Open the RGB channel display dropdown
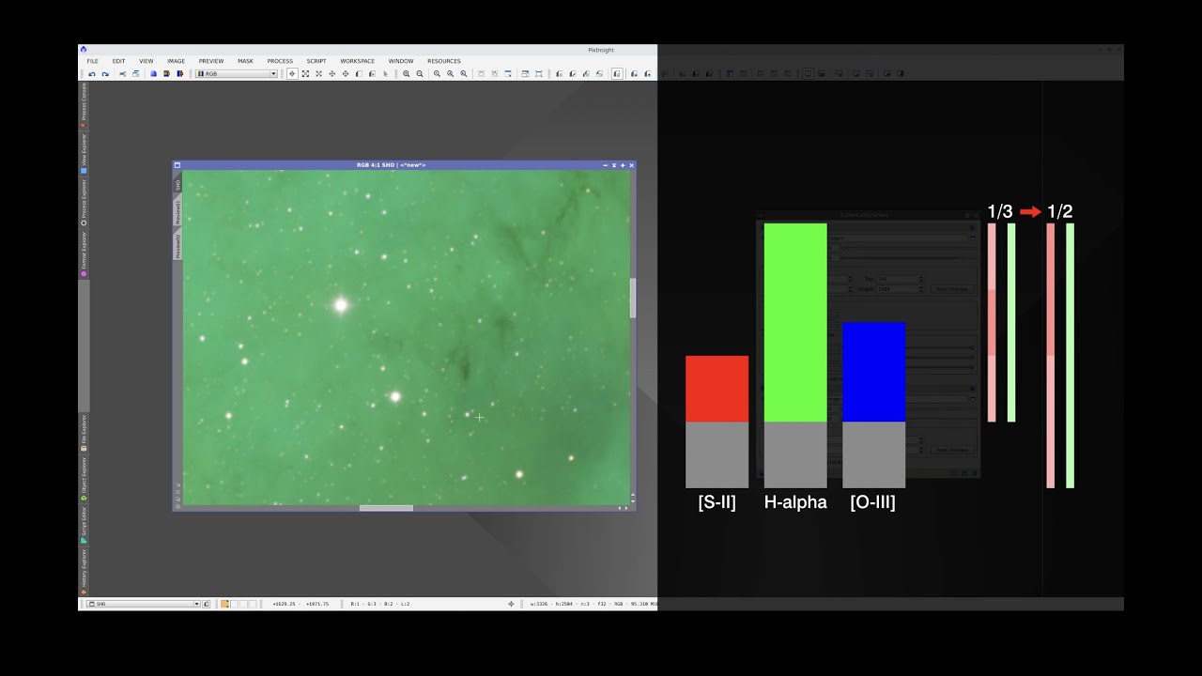The height and width of the screenshot is (676, 1202). coord(237,73)
